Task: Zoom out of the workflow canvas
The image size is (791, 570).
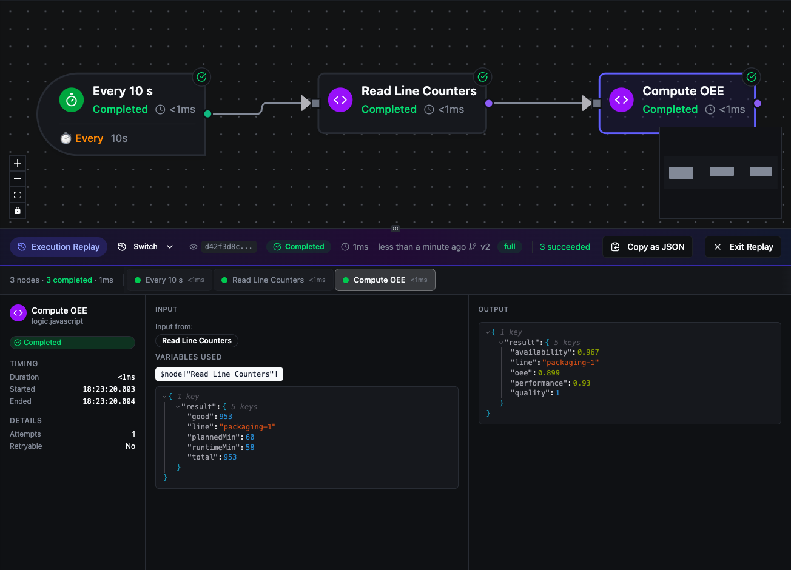Action: tap(18, 179)
